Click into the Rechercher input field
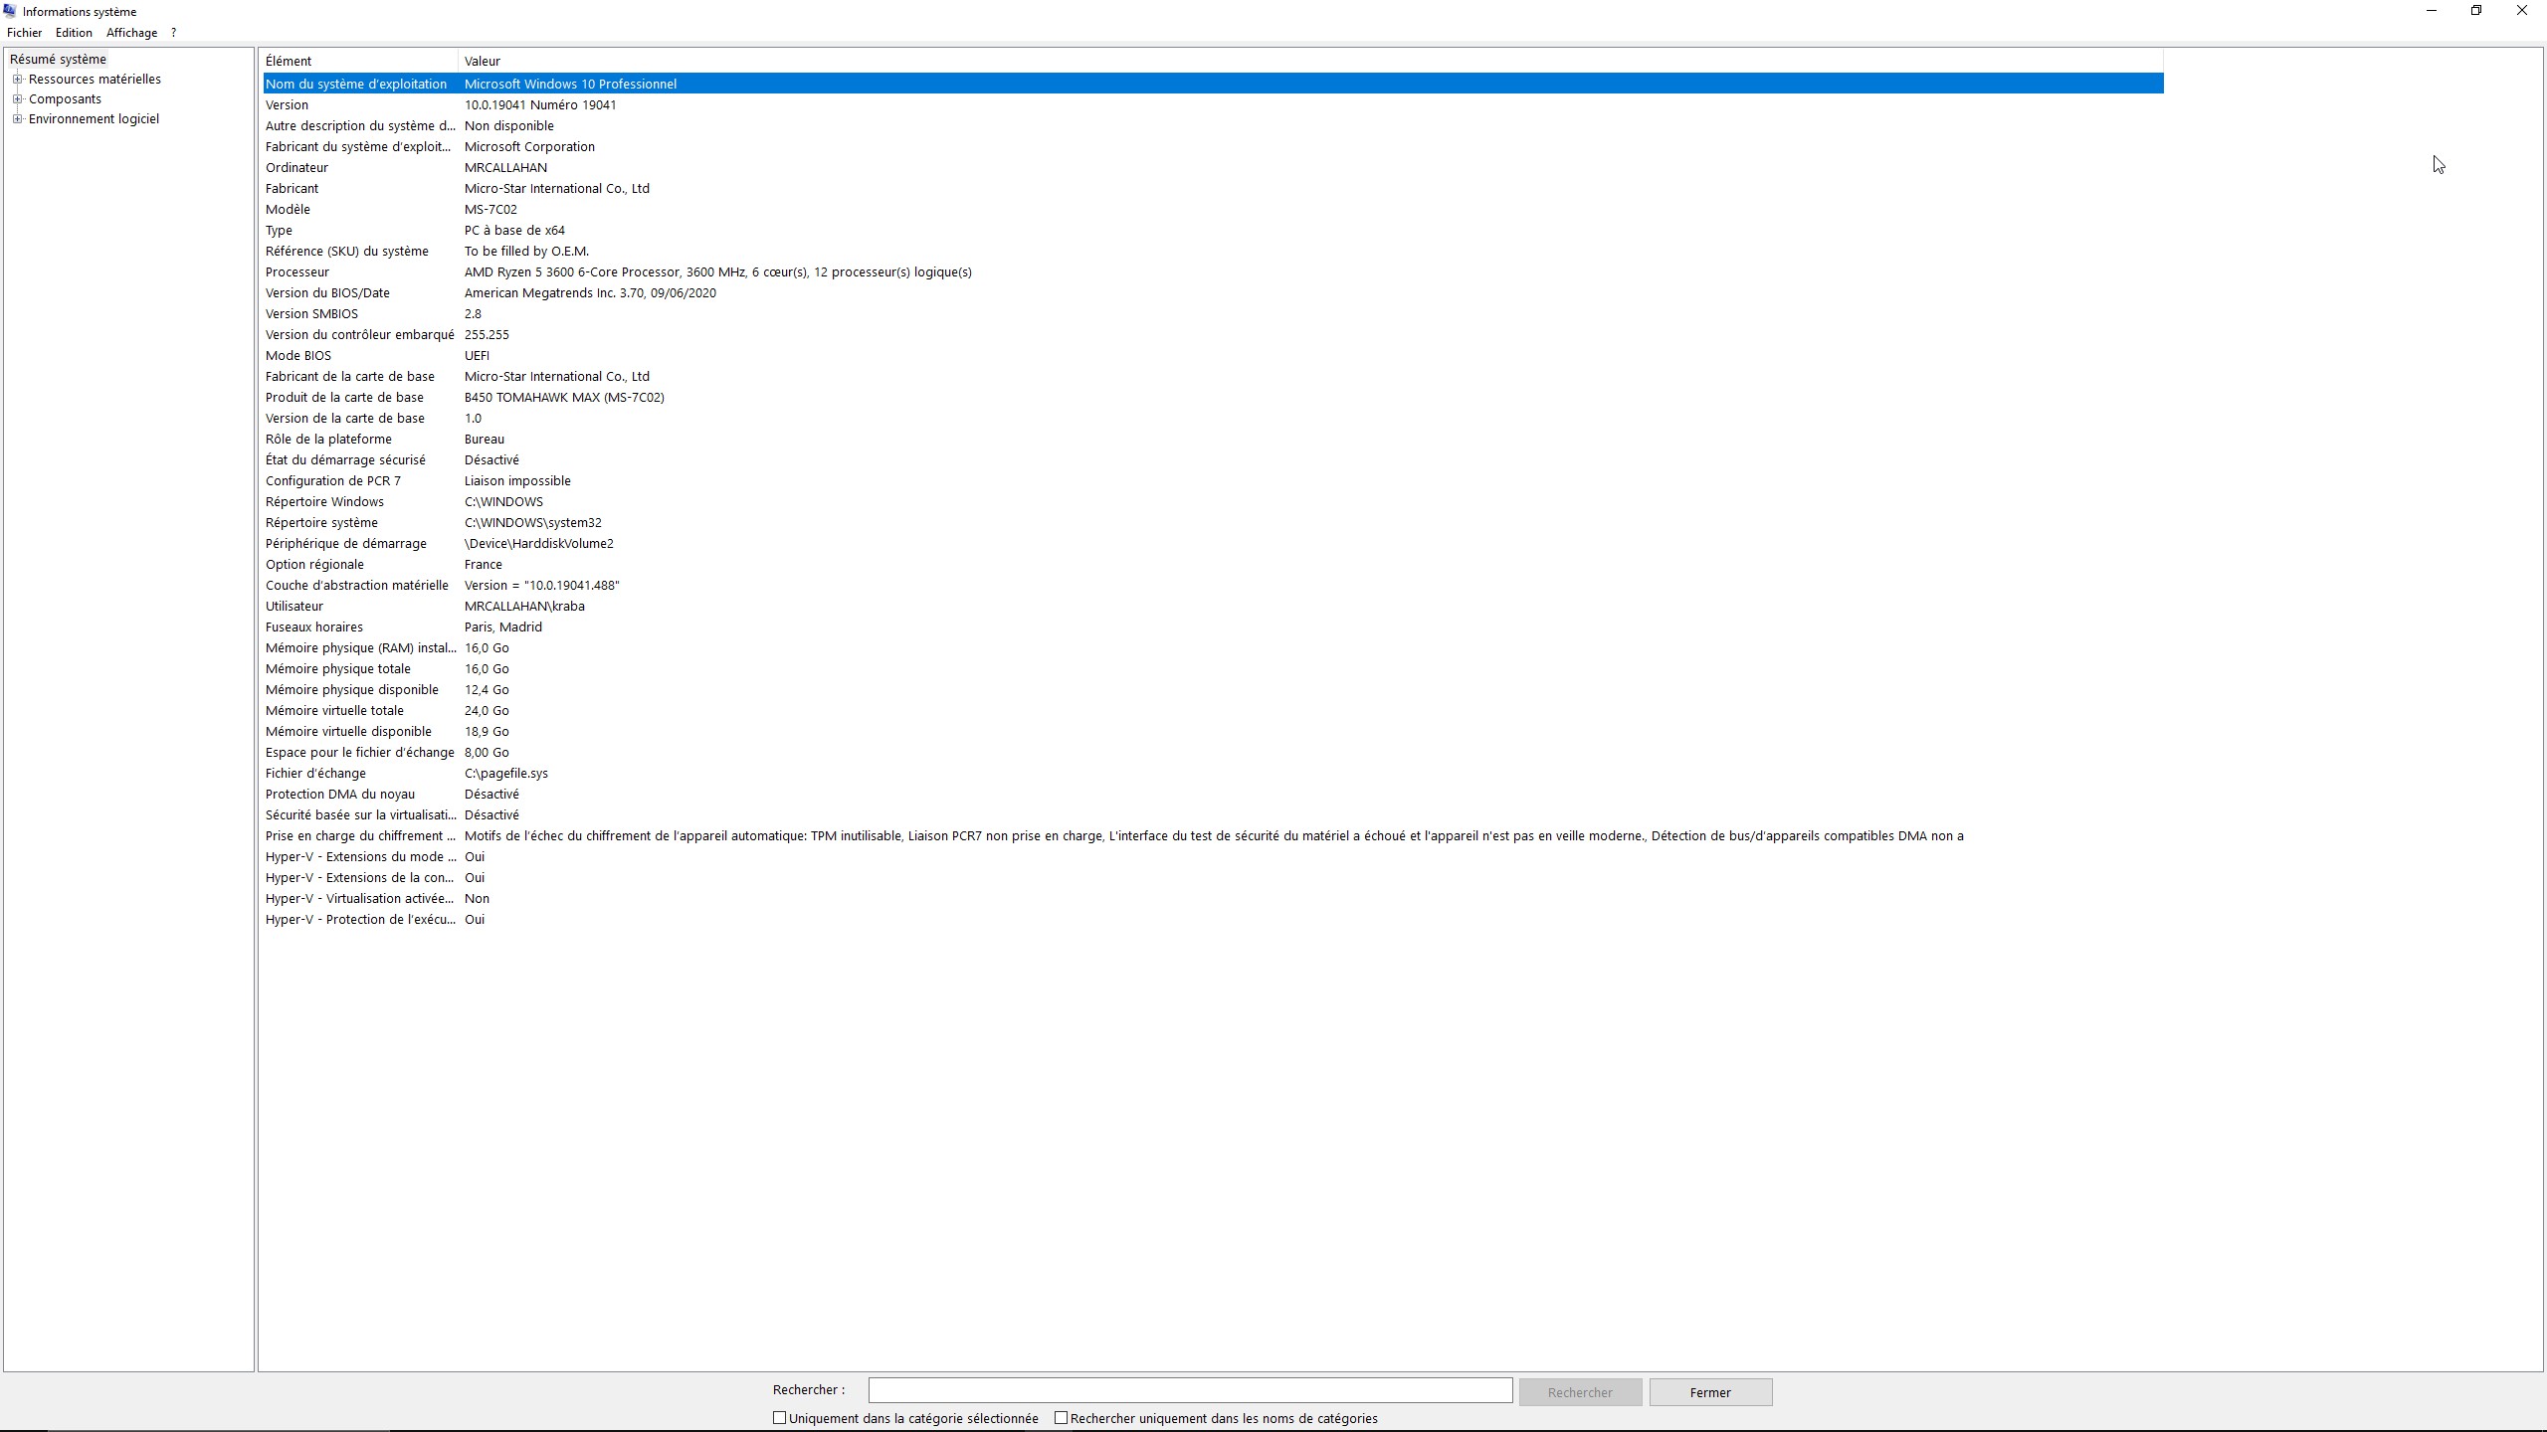 [x=1190, y=1390]
